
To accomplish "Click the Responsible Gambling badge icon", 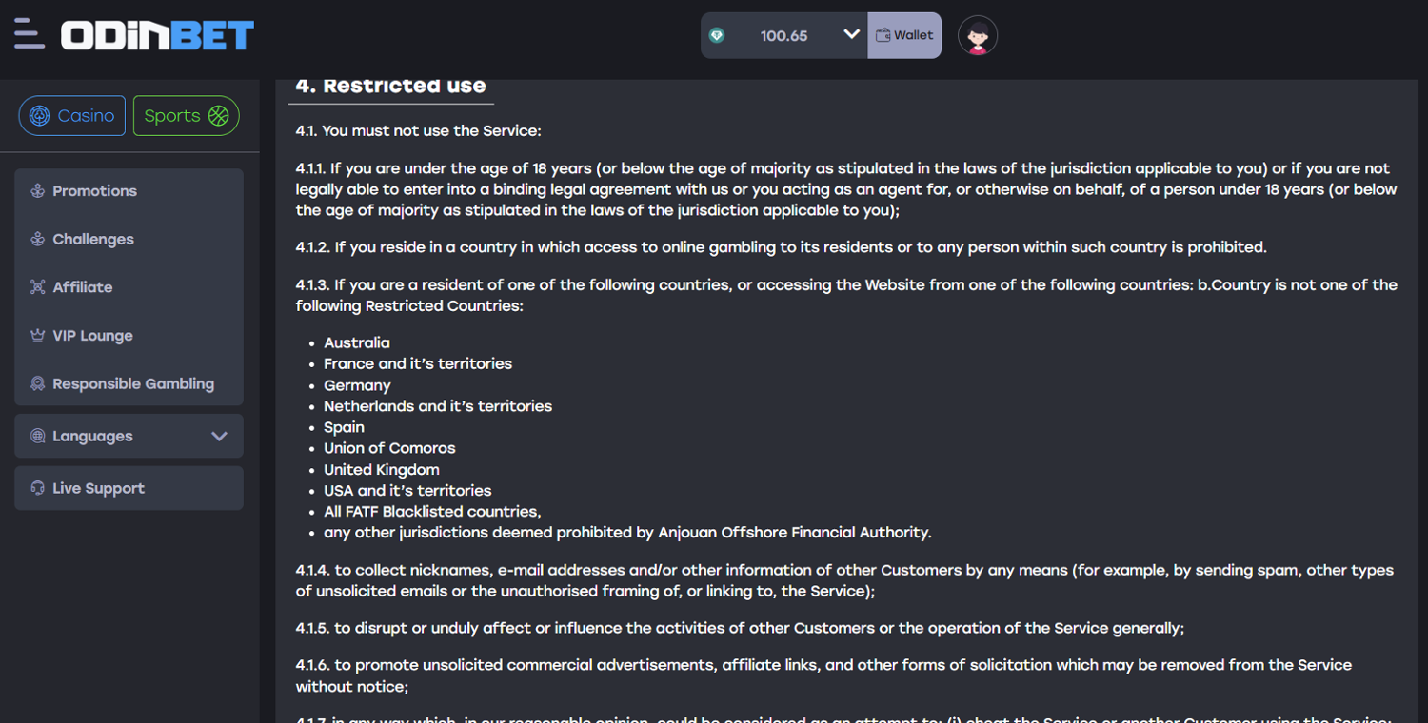I will tap(38, 384).
